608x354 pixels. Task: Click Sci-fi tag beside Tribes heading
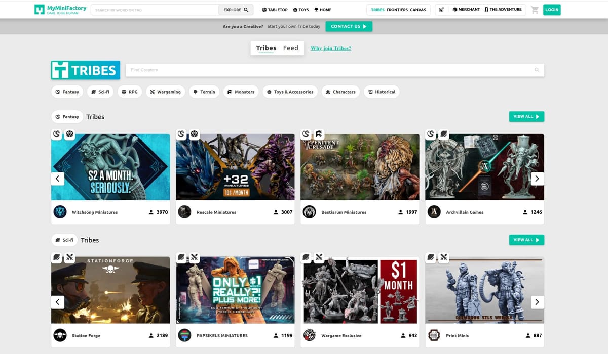[65, 240]
